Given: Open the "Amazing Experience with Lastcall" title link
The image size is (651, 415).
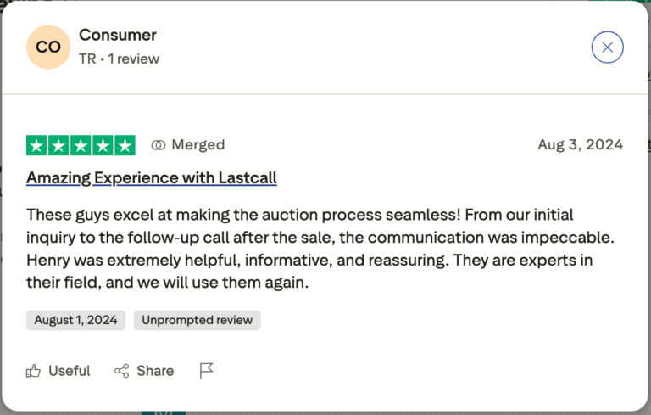Looking at the screenshot, I should point(152,178).
